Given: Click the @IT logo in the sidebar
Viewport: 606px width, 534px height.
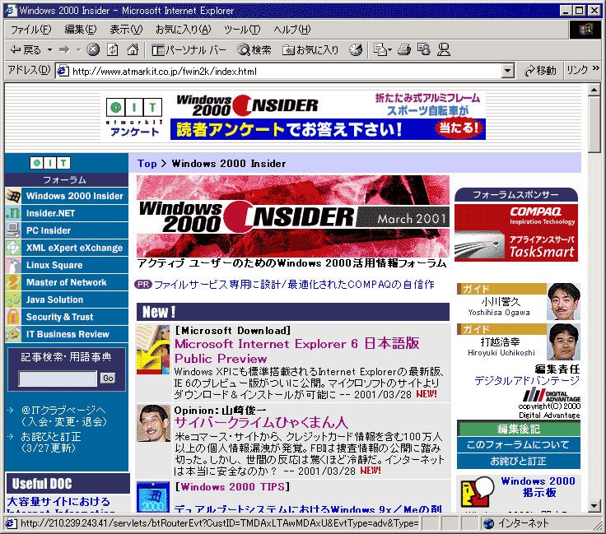Looking at the screenshot, I should click(50, 163).
